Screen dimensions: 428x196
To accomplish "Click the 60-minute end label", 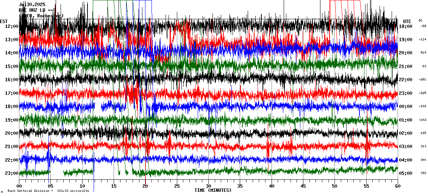I will [x=397, y=186].
